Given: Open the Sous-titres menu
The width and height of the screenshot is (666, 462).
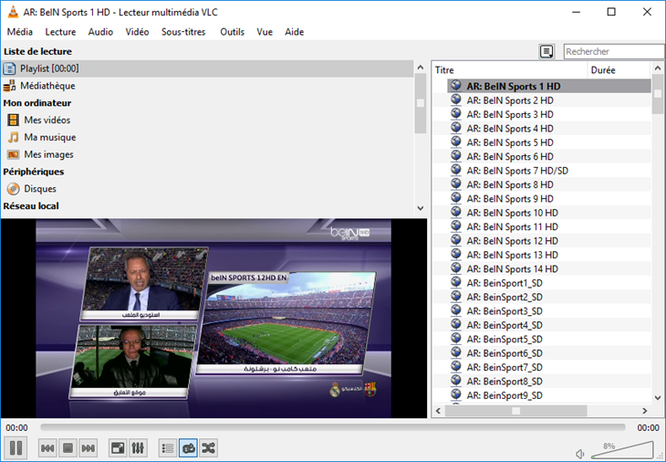Looking at the screenshot, I should tap(183, 32).
